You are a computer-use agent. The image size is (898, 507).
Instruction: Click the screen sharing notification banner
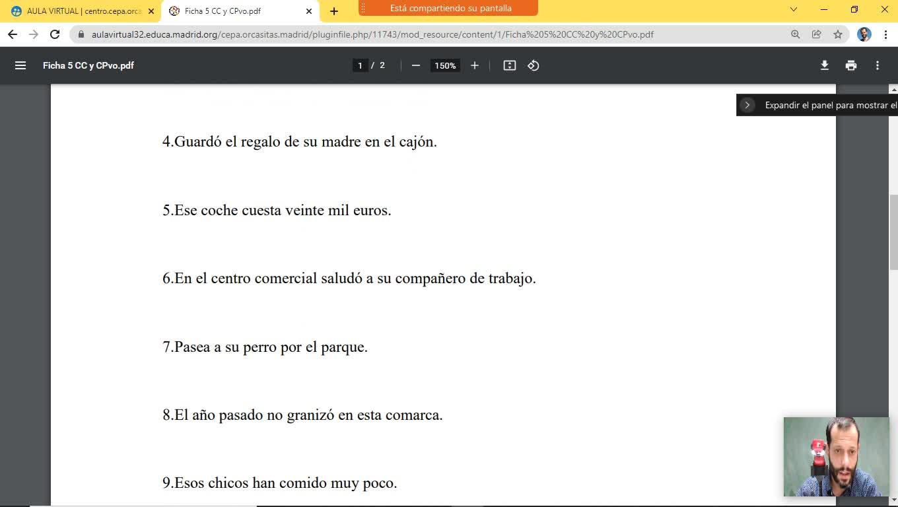(448, 8)
